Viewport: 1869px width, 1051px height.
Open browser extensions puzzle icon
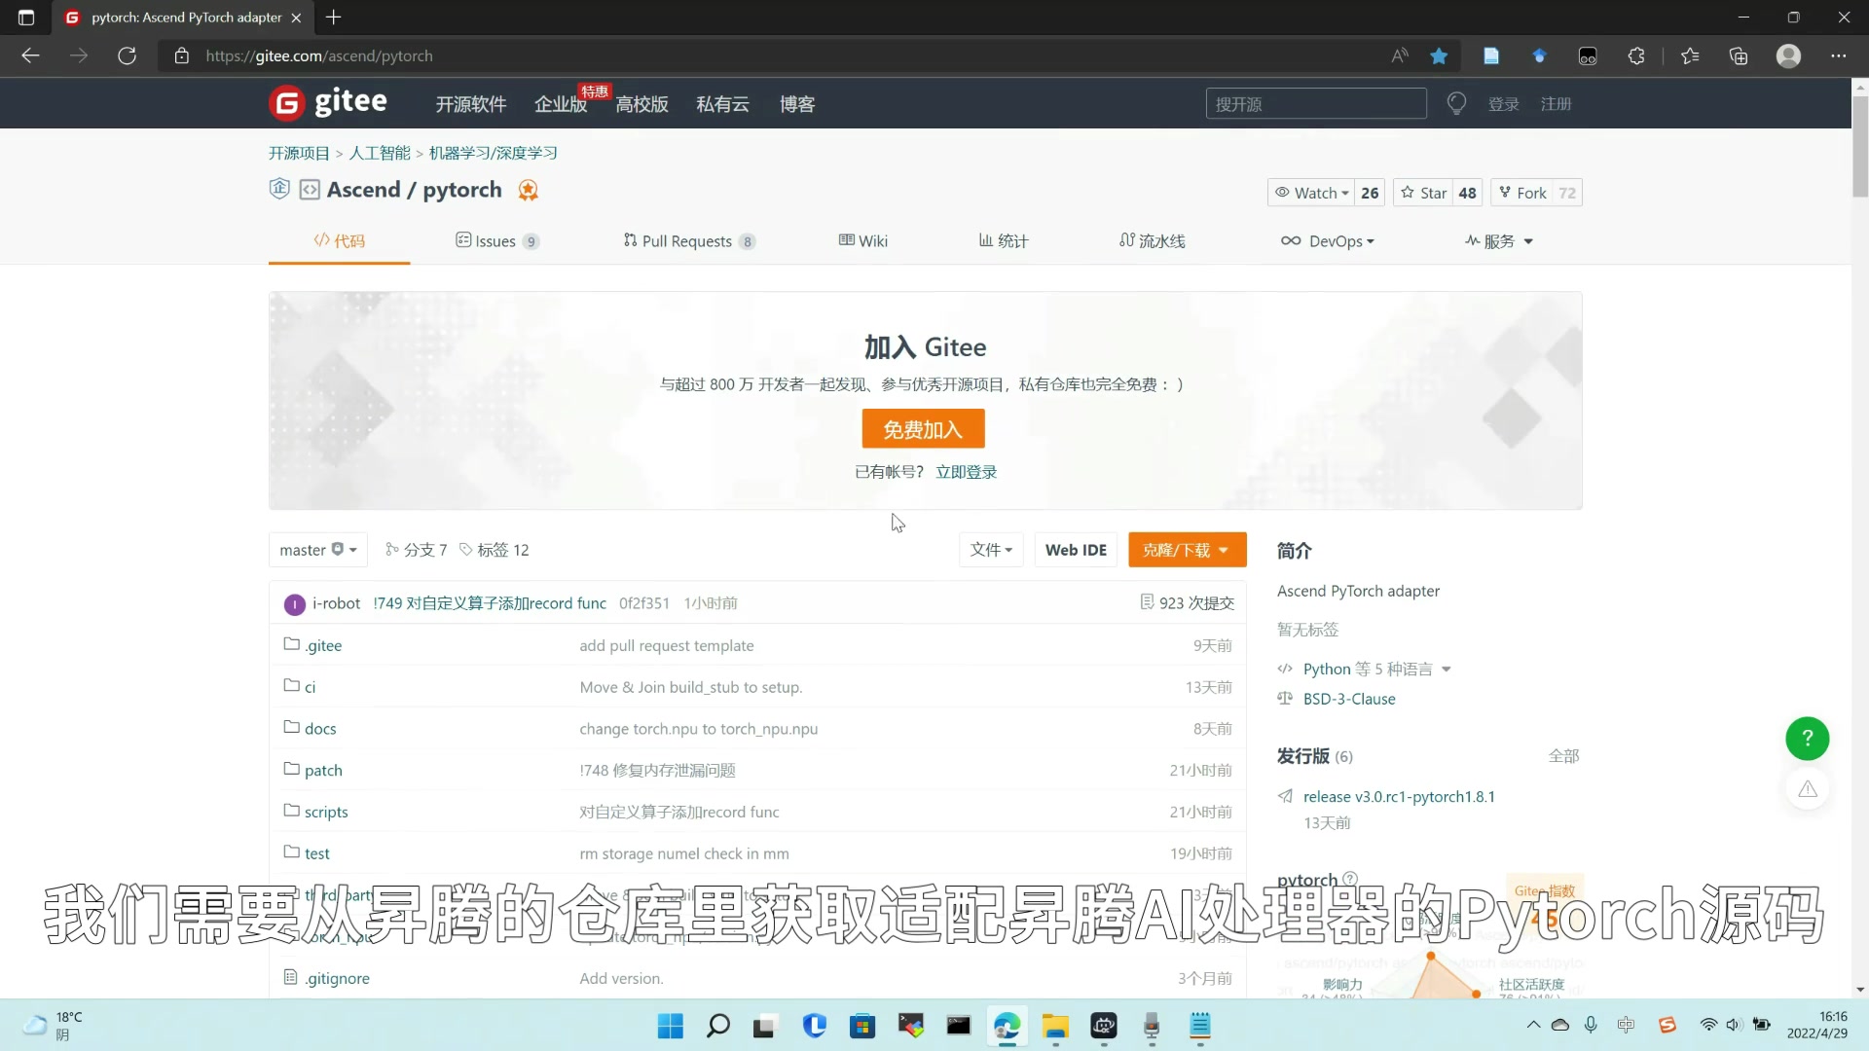point(1636,56)
